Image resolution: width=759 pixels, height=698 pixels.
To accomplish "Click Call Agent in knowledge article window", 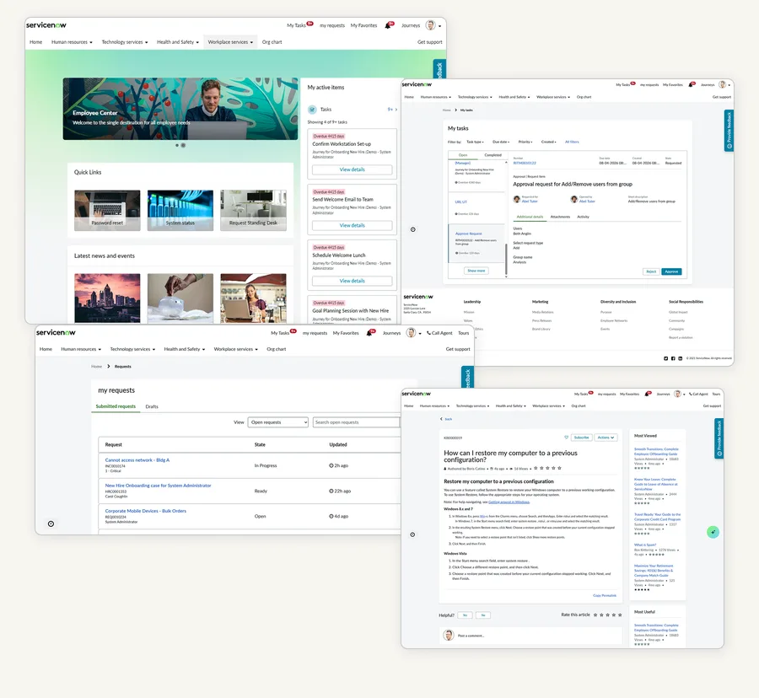I will (x=698, y=395).
